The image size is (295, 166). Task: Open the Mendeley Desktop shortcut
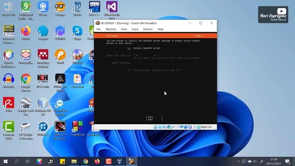pos(43,59)
